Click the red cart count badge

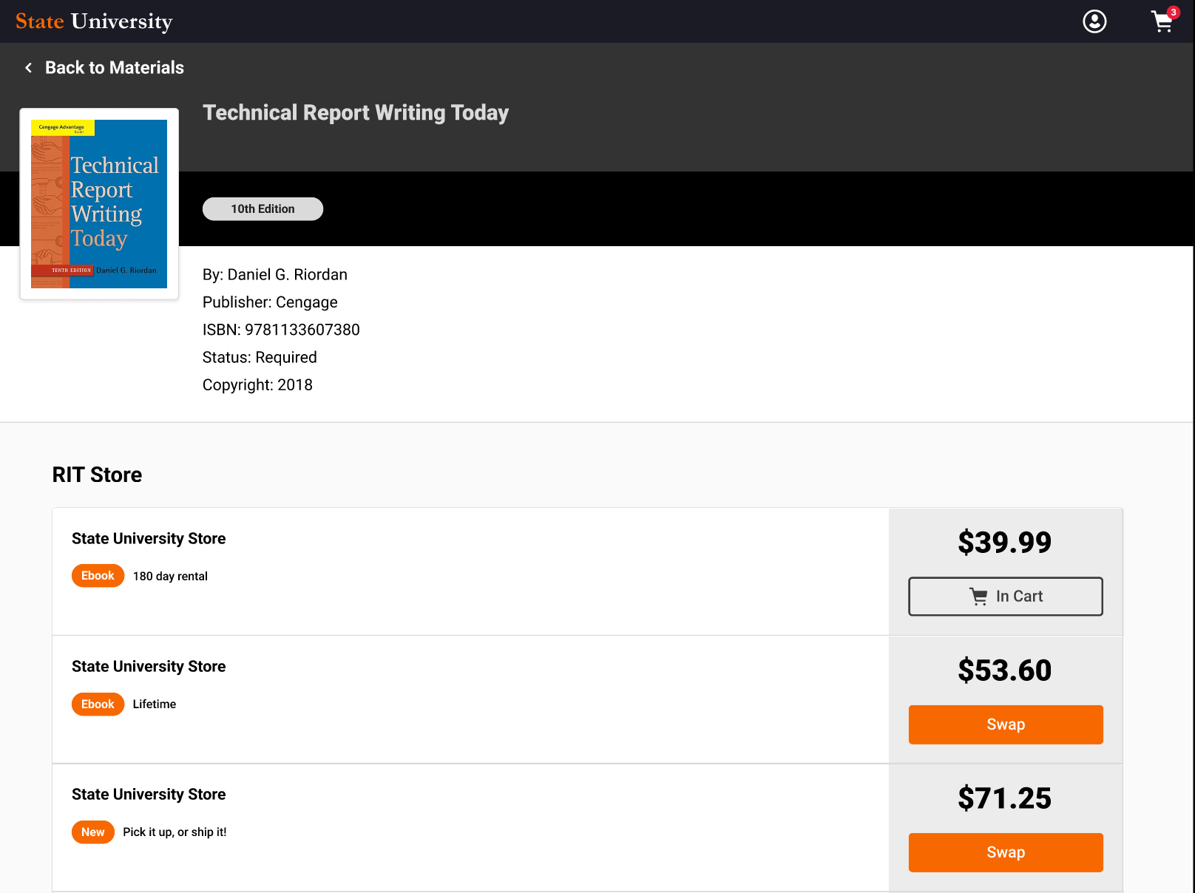(x=1174, y=12)
